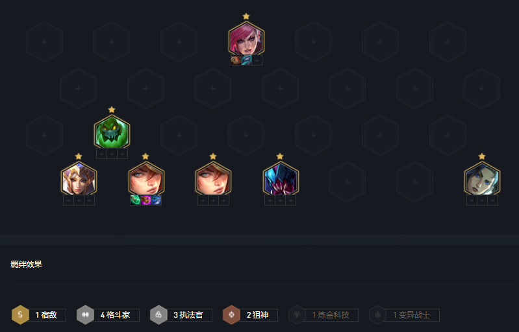Select the pink-haired champion on the top row
Image resolution: width=519 pixels, height=332 pixels.
click(246, 39)
